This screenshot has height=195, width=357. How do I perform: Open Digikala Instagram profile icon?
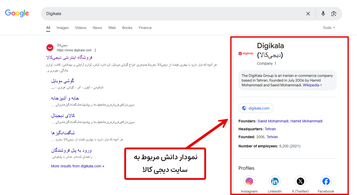tap(249, 181)
